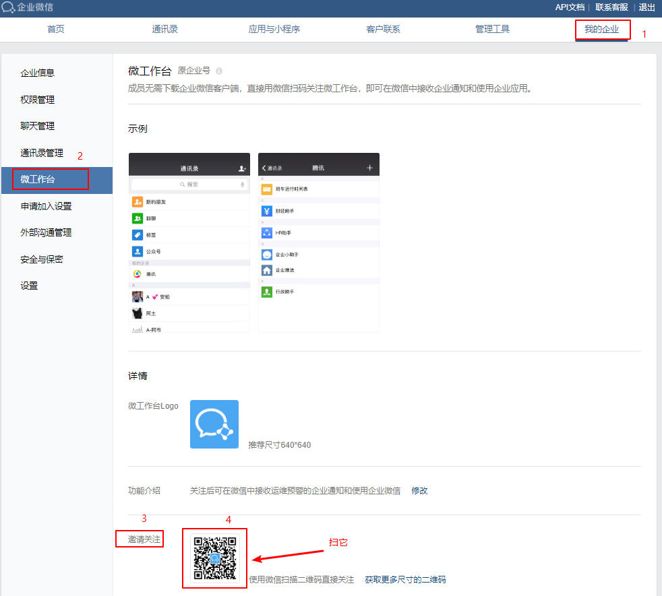Click the 新的朋友 orange icon
The image size is (662, 596).
click(x=138, y=201)
